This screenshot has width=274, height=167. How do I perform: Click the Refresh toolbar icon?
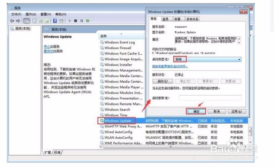coord(41,21)
